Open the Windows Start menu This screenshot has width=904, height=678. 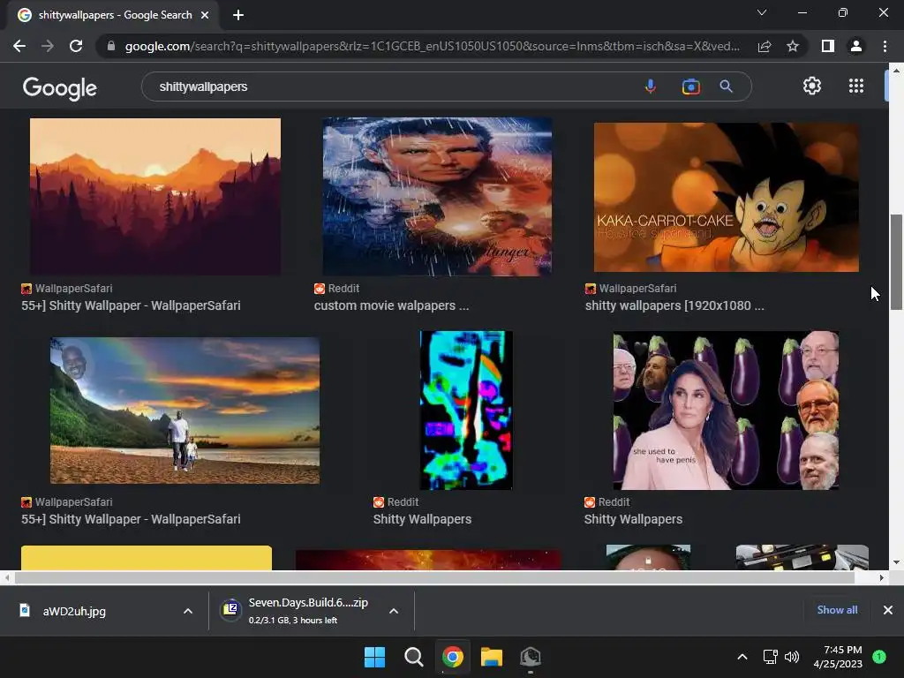pyautogui.click(x=374, y=657)
